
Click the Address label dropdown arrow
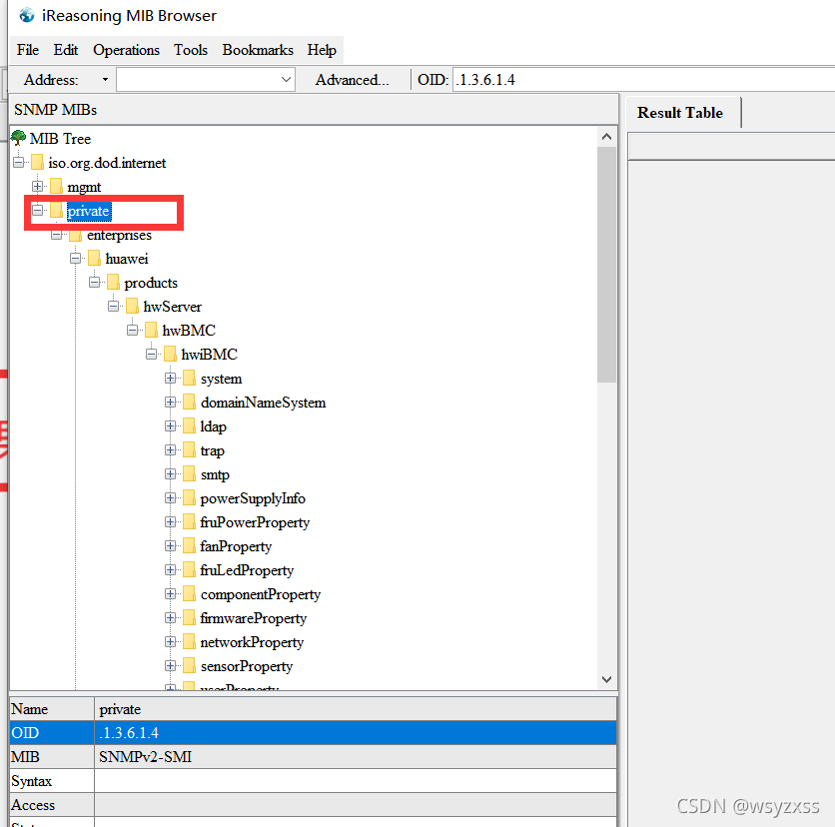(x=105, y=79)
